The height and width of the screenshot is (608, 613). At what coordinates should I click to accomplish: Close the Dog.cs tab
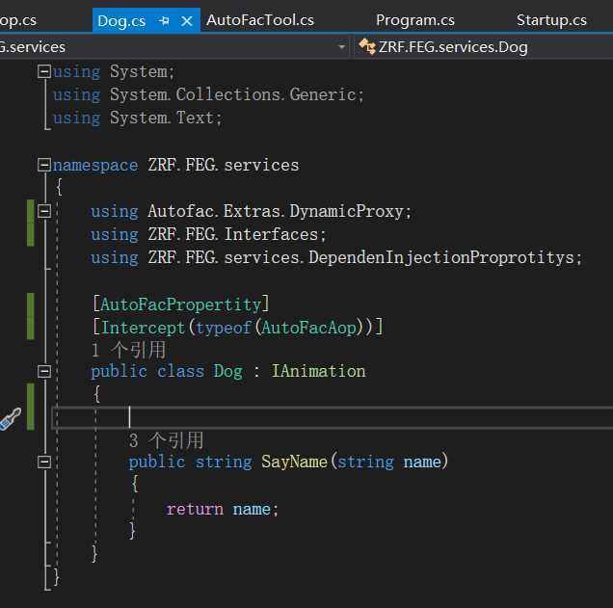click(187, 20)
